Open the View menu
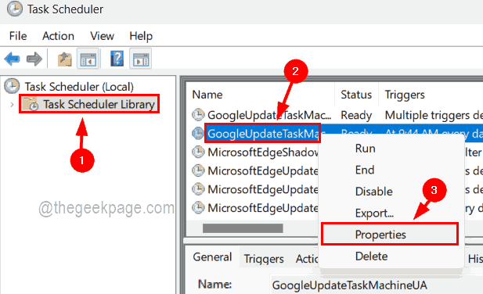 click(x=102, y=36)
